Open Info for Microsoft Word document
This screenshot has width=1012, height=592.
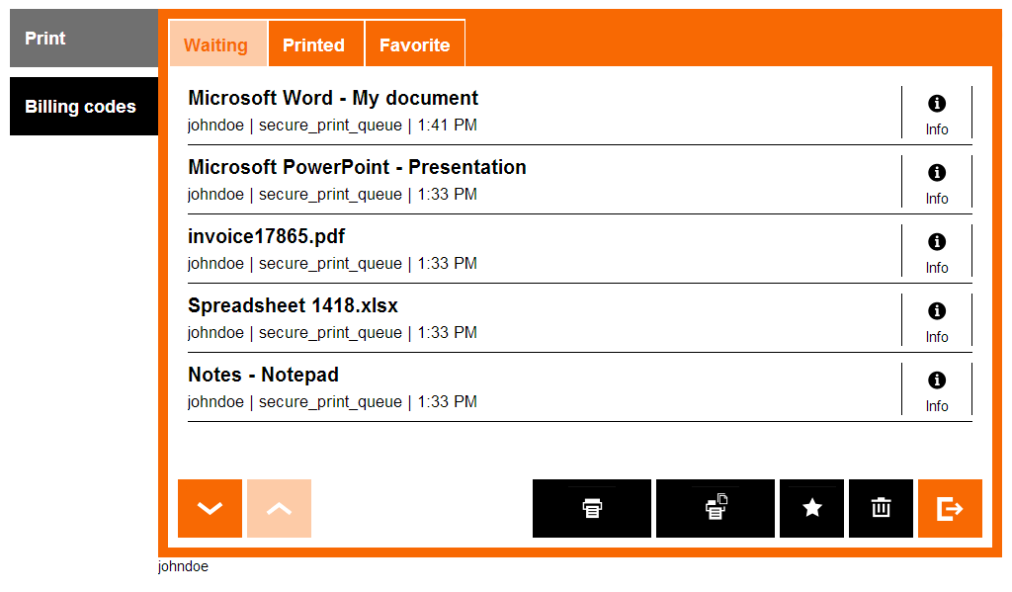[x=936, y=113]
